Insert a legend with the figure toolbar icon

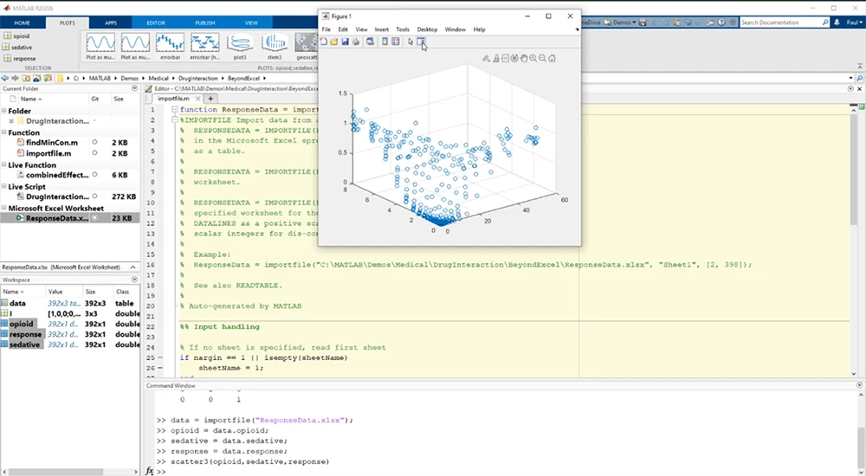396,42
